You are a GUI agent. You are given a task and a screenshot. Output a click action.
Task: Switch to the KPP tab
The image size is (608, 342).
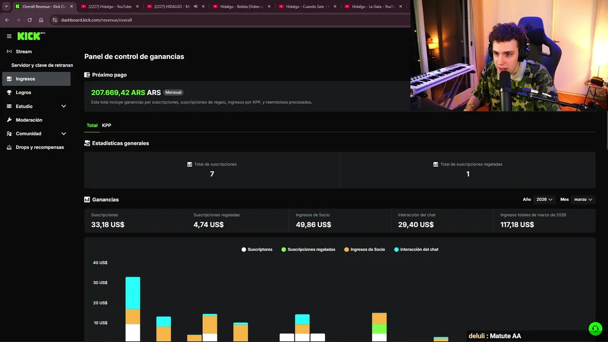click(x=106, y=125)
